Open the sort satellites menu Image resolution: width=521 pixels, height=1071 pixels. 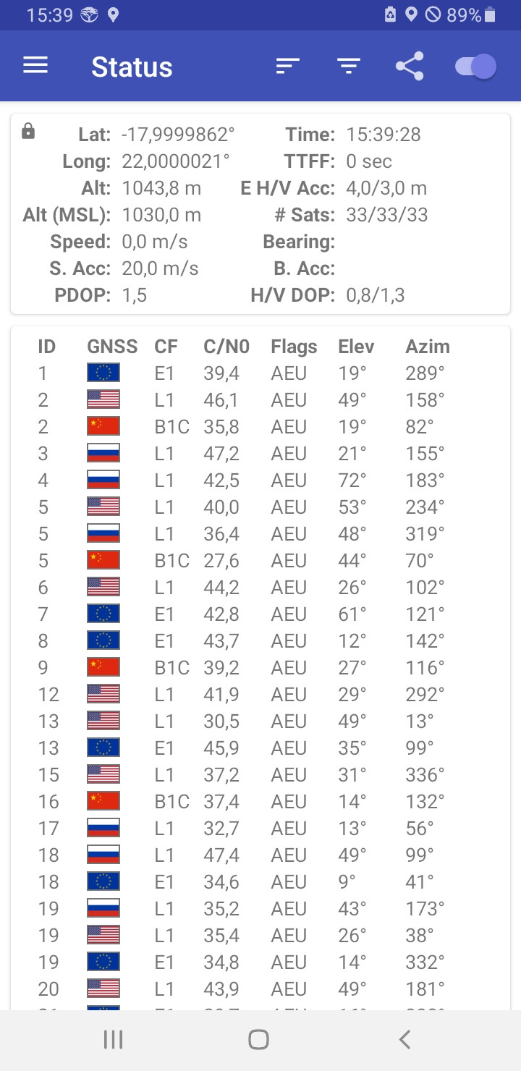tap(287, 67)
